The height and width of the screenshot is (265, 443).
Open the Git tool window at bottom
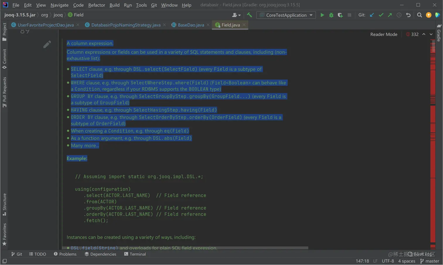(x=16, y=254)
